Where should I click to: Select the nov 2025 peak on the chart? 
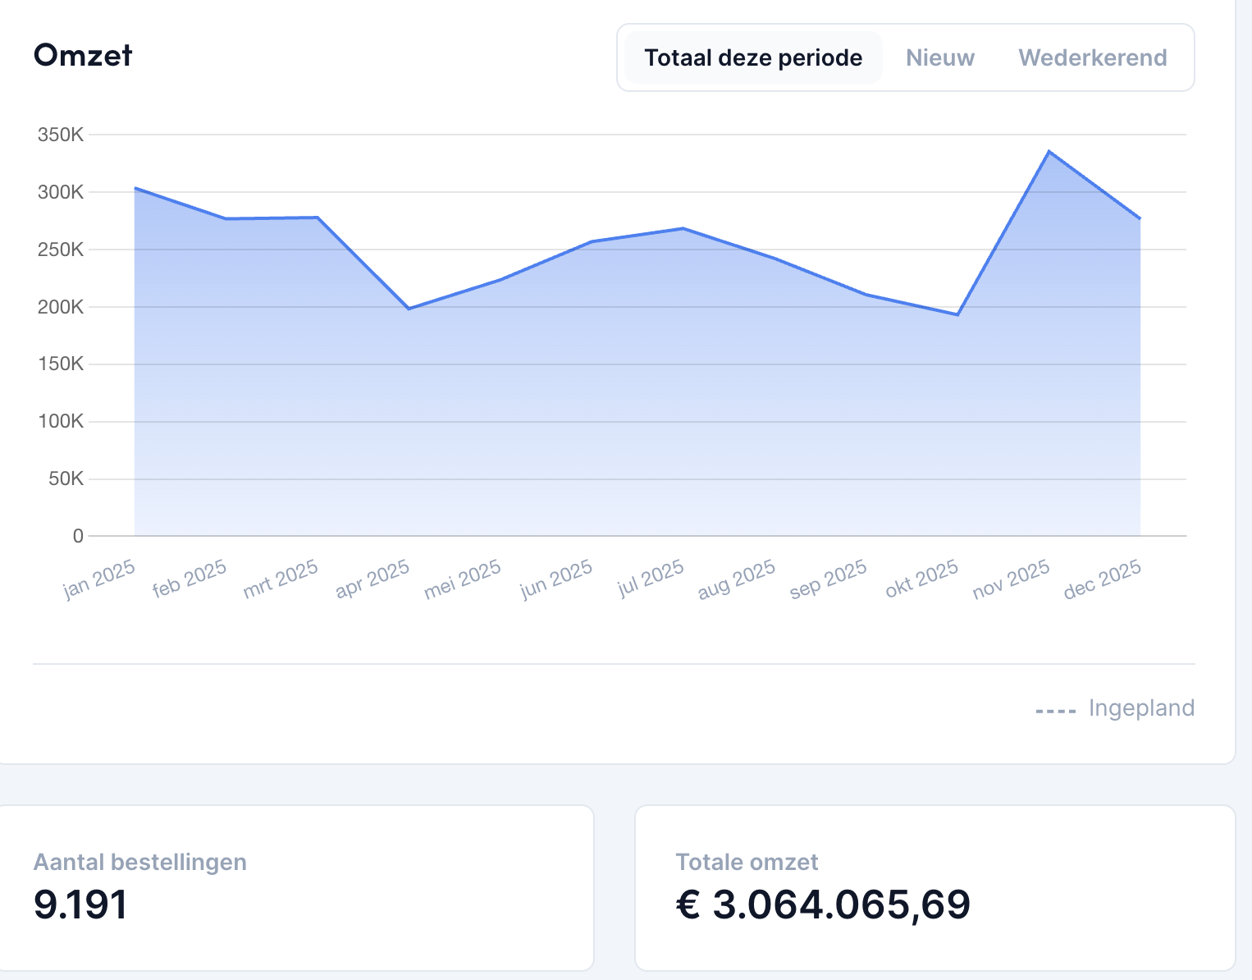pos(1049,151)
